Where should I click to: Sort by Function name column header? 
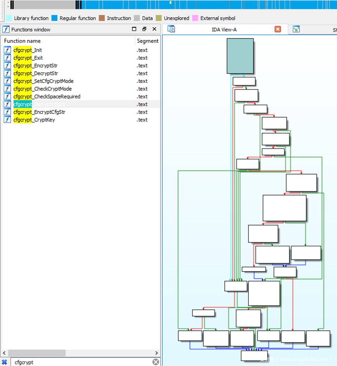pyautogui.click(x=22, y=41)
